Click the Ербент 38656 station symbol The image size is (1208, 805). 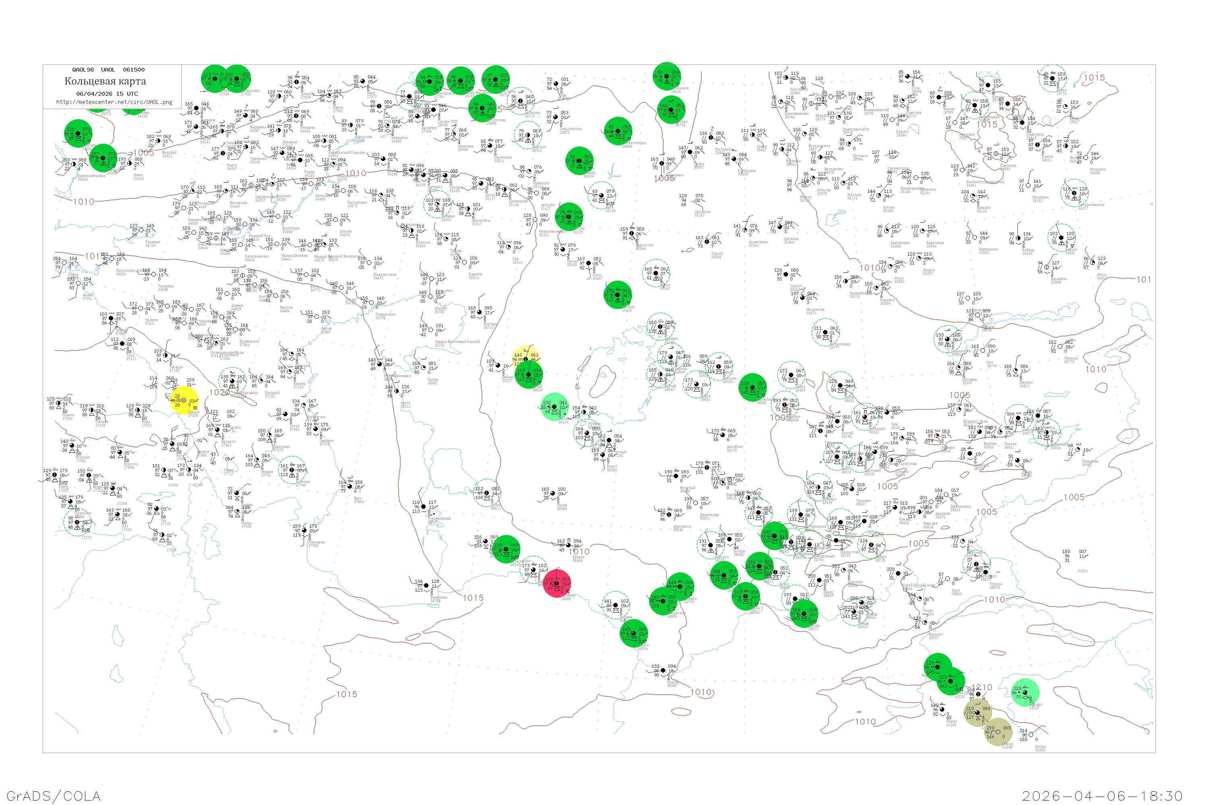click(x=569, y=545)
